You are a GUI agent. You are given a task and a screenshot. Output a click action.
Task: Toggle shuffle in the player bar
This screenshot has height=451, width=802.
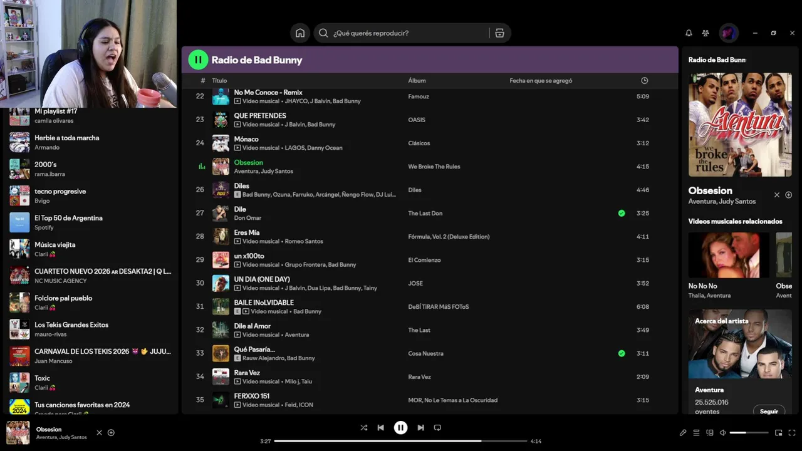[363, 428]
